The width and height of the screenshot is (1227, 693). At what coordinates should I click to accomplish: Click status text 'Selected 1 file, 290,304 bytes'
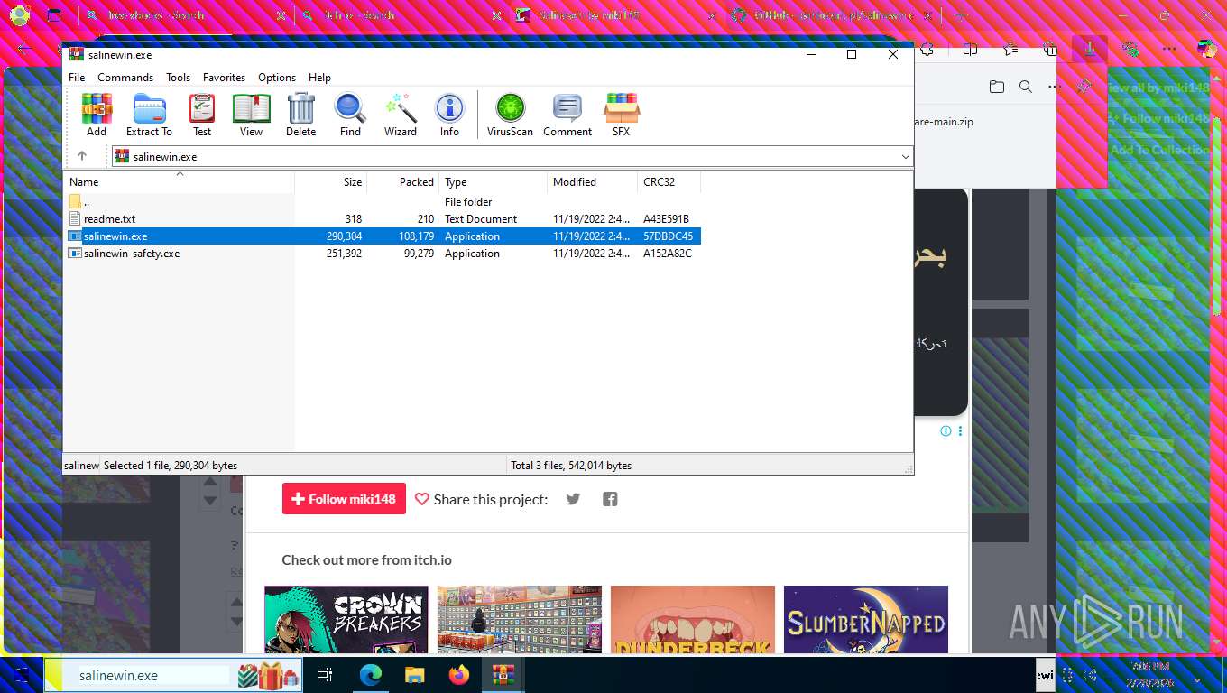tap(171, 466)
